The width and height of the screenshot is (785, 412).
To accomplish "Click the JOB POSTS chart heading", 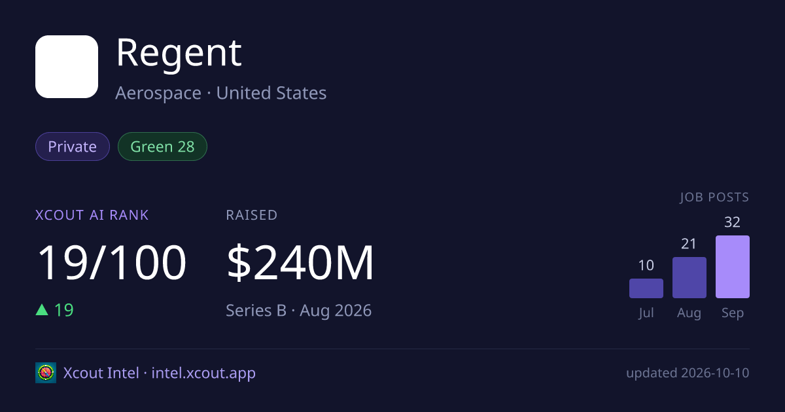I will pyautogui.click(x=714, y=197).
